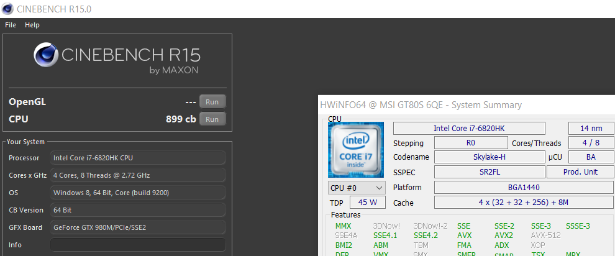Click the Cinebench R15 sphere logo
The height and width of the screenshot is (256, 615).
(45, 55)
